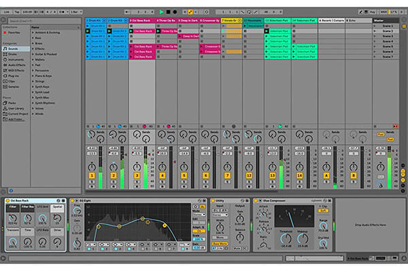Image resolution: width=408 pixels, height=272 pixels.
Task: Adjust track 2 pan knob
Action: coord(114,167)
